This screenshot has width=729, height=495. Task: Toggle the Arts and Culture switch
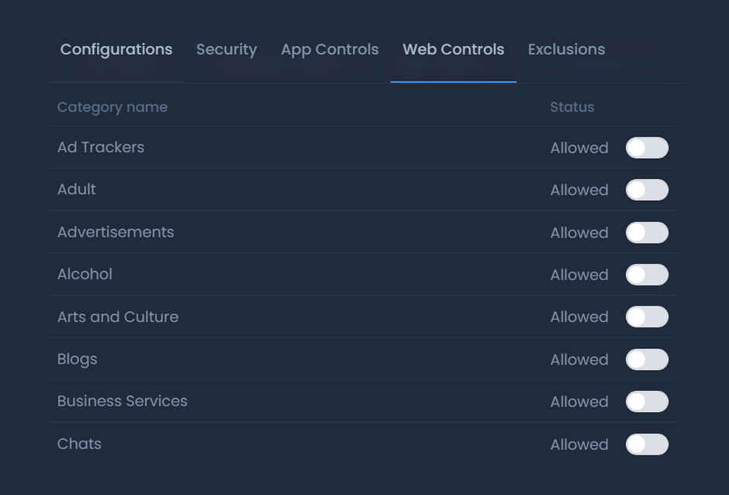pyautogui.click(x=647, y=317)
